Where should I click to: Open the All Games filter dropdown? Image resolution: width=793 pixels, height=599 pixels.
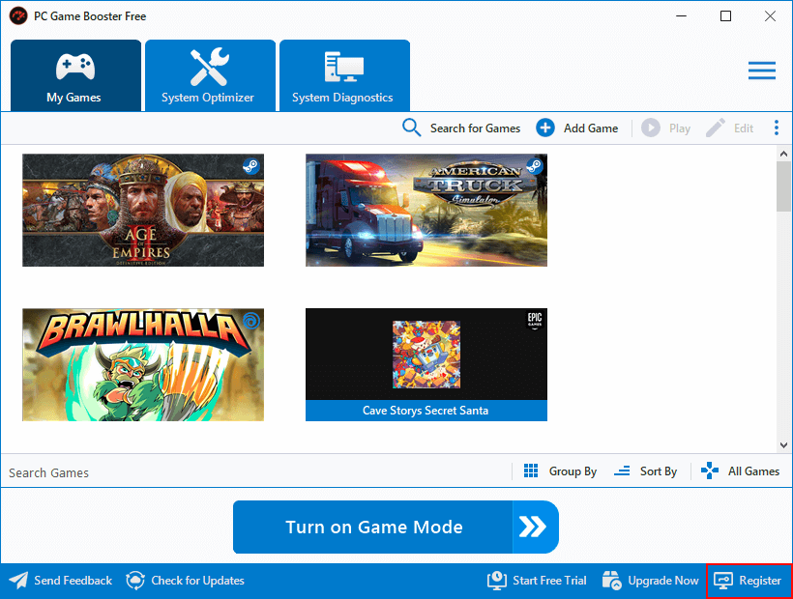click(740, 471)
